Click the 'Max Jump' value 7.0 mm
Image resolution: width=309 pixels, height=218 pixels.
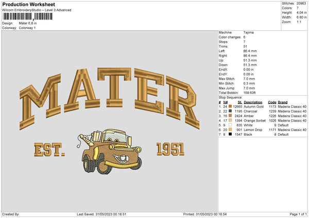coord(249,88)
